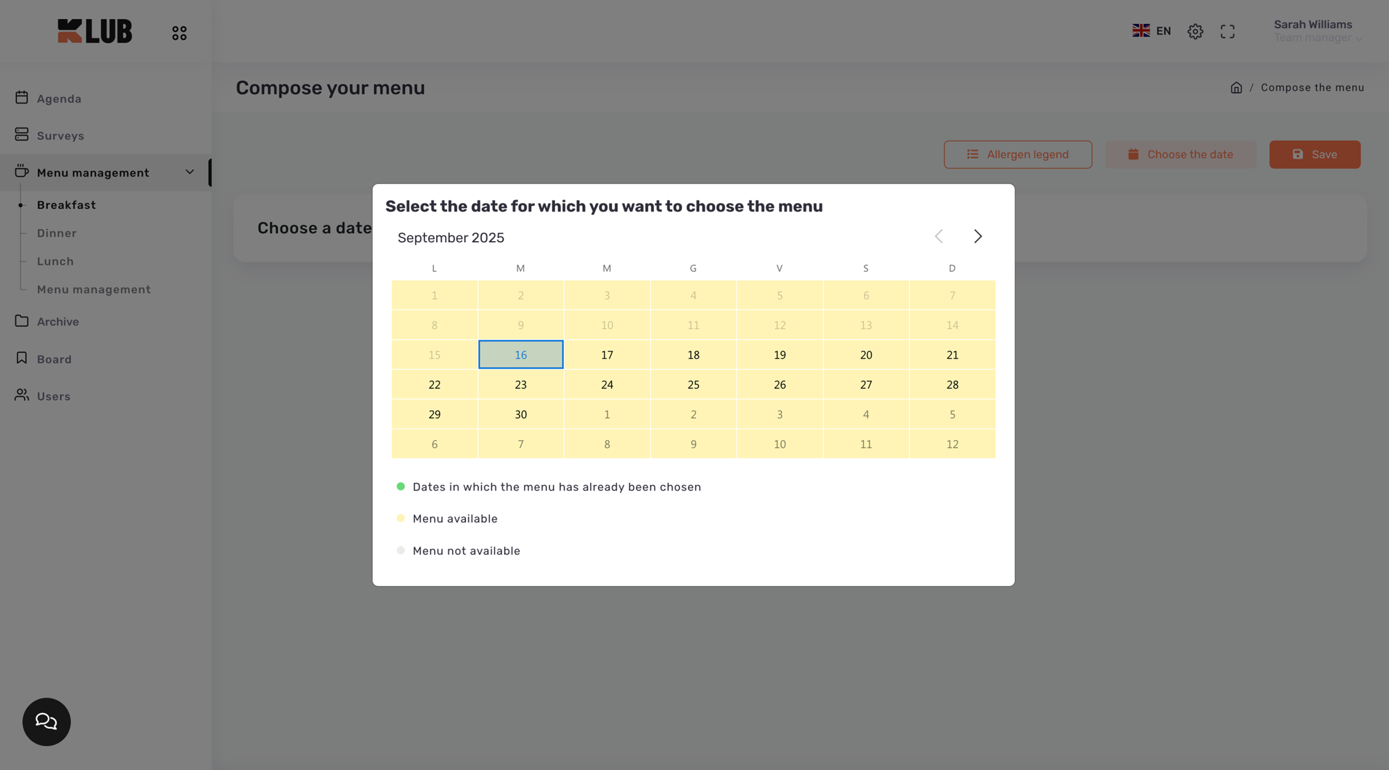The image size is (1389, 770).
Task: Select the Lunch submenu item
Action: (x=55, y=261)
